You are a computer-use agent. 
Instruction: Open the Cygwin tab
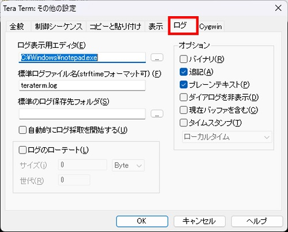[211, 27]
